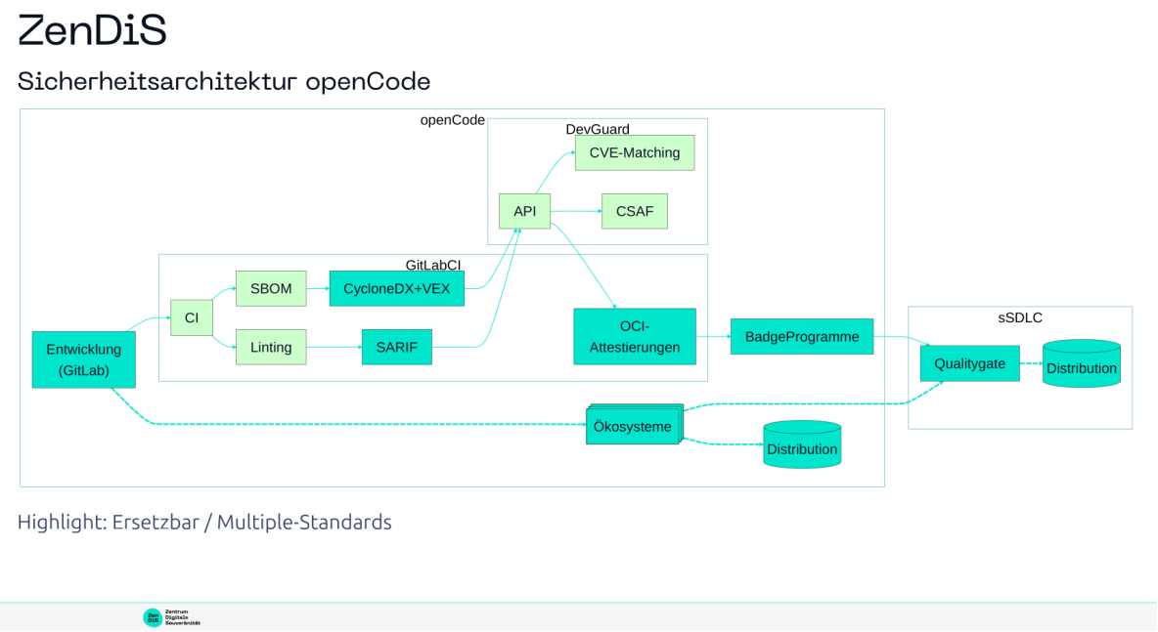Click the ZenDiS heading at the top
The image size is (1158, 632).
92,31
